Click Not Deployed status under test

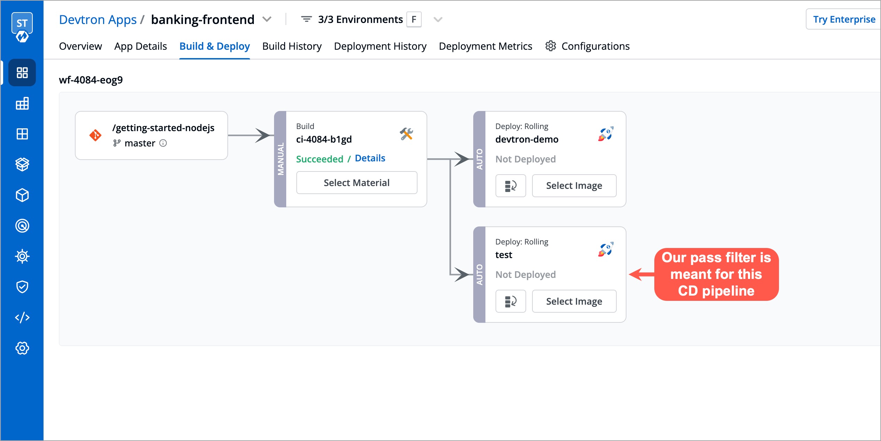click(x=525, y=274)
